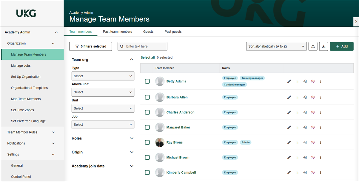Collapse the Team org filter section
This screenshot has width=359, height=182.
pos(132,59)
